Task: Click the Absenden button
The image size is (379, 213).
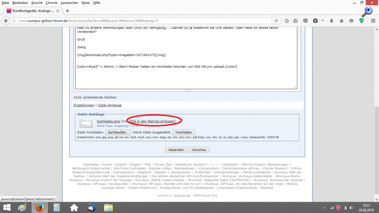Action: pyautogui.click(x=175, y=150)
